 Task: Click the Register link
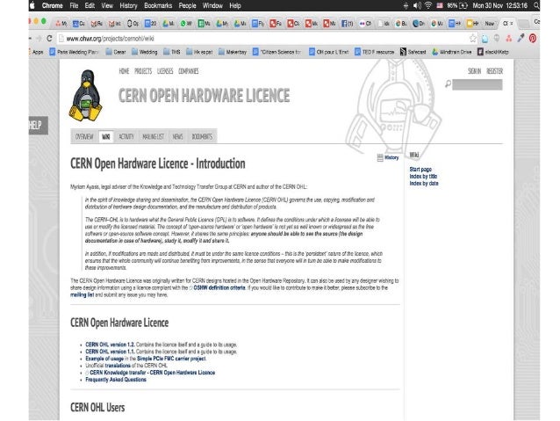(x=495, y=71)
